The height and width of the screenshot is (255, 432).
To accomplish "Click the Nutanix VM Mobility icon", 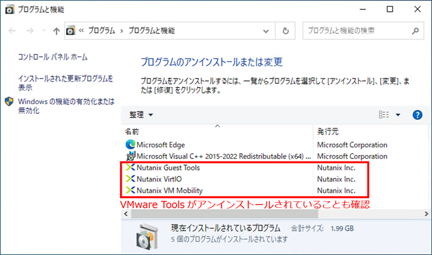I will [x=130, y=190].
